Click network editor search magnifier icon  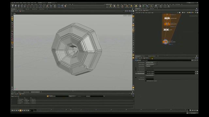pyautogui.click(x=196, y=13)
